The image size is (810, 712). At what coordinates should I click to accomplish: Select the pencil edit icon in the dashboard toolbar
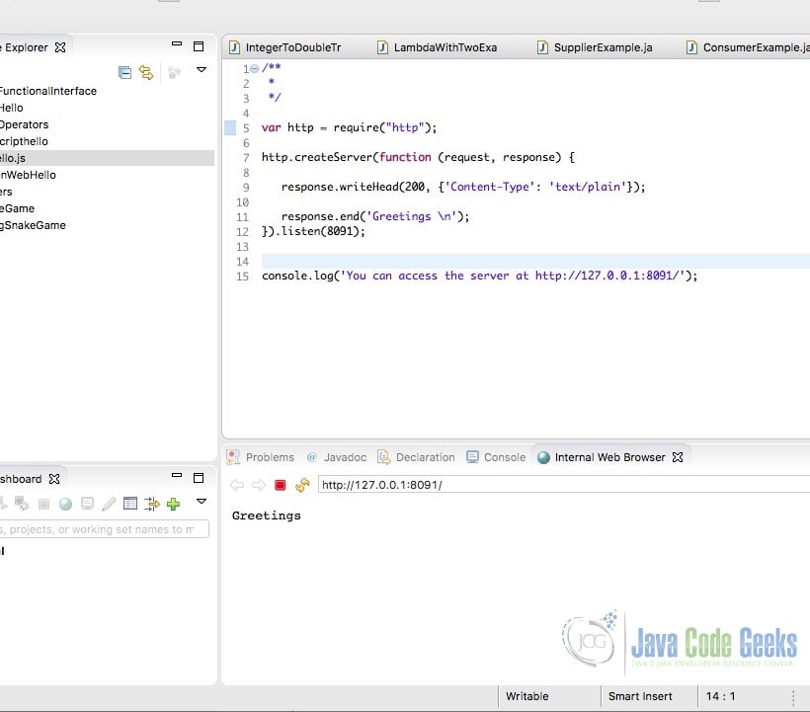pos(109,503)
